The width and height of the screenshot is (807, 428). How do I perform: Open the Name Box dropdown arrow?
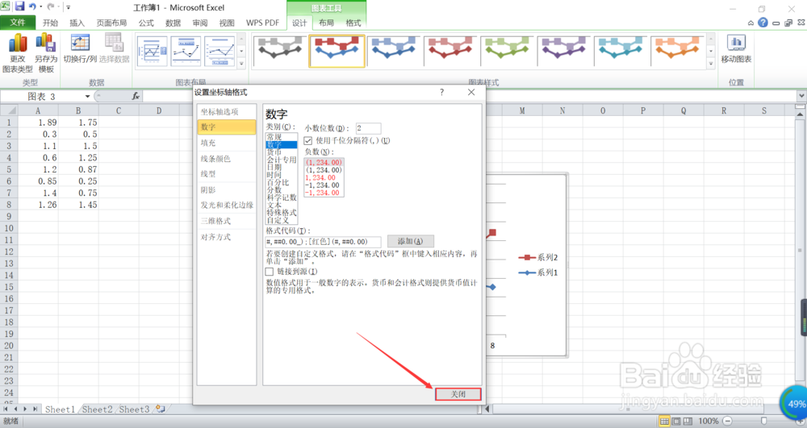pos(87,96)
